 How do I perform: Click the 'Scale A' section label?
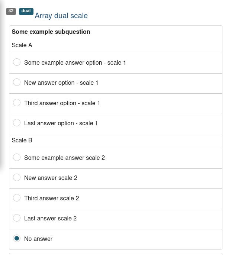[x=22, y=45]
